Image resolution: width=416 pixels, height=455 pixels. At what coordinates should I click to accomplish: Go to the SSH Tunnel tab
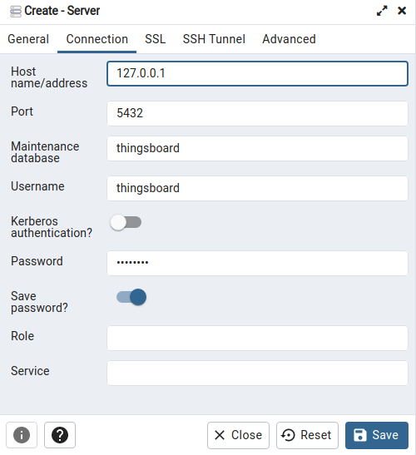point(214,39)
